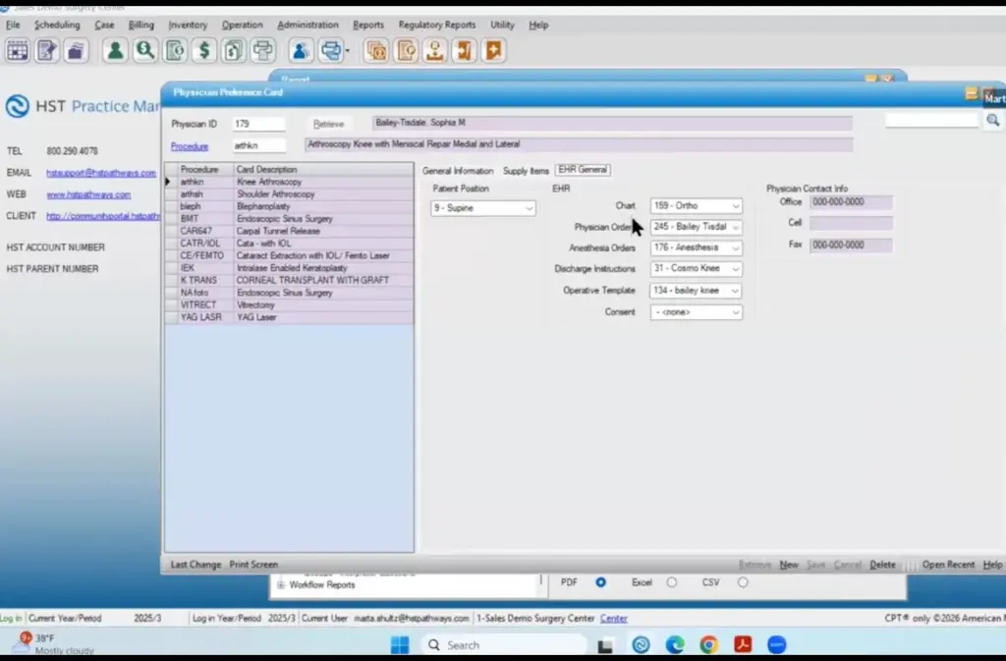
Task: Select the CSV radio button
Action: tap(743, 582)
